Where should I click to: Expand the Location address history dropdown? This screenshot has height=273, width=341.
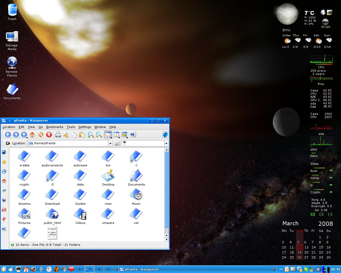coord(110,143)
